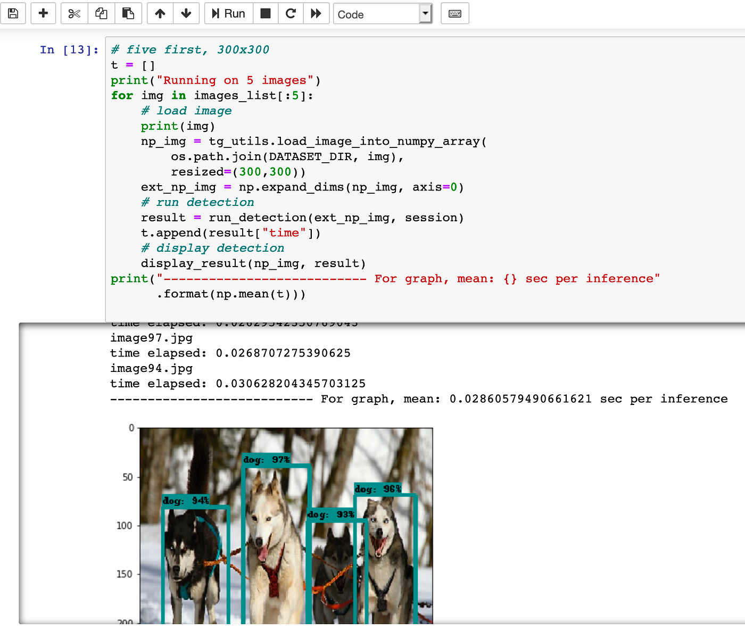Image resolution: width=745 pixels, height=630 pixels.
Task: Click the 't.append(result["time"])' code line
Action: (x=230, y=233)
